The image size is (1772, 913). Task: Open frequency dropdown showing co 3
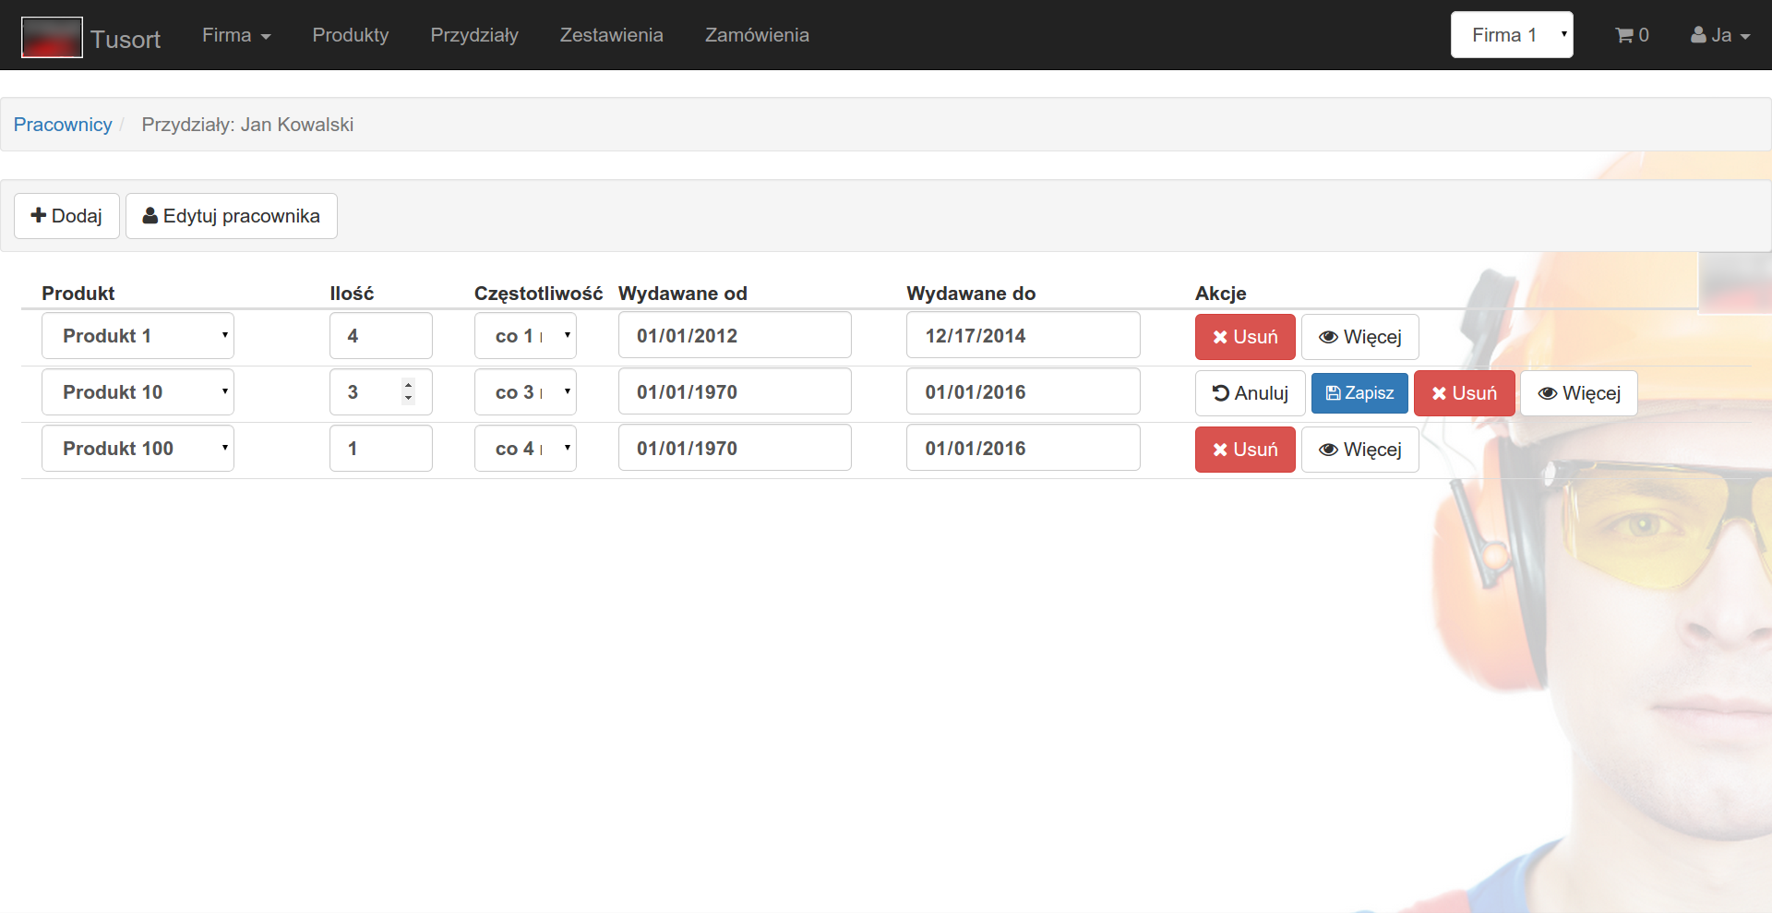(525, 392)
